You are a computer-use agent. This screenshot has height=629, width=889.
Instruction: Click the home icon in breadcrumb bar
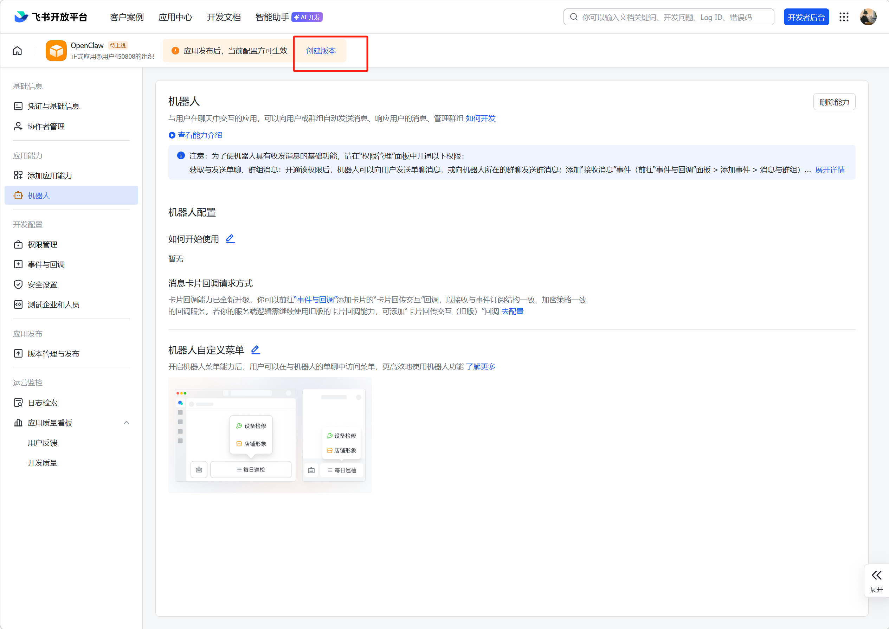(17, 51)
